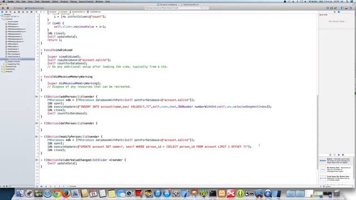Go back in editor history
Screen dimensions: 356x200
pos(41,12)
